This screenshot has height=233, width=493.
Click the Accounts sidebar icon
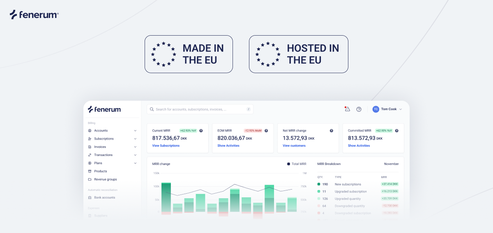[x=90, y=131]
